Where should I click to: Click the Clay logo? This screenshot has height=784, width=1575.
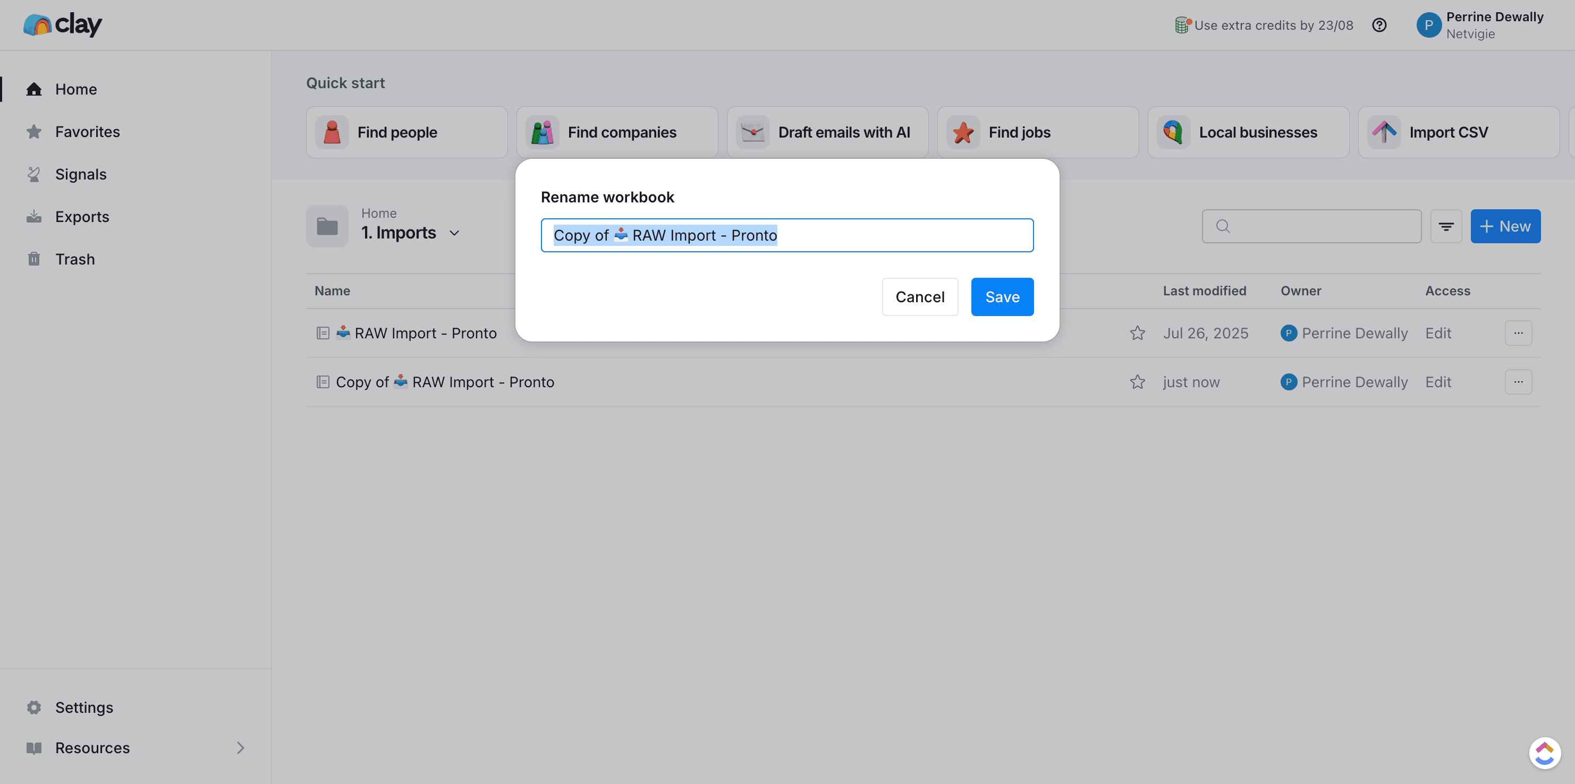pos(62,25)
